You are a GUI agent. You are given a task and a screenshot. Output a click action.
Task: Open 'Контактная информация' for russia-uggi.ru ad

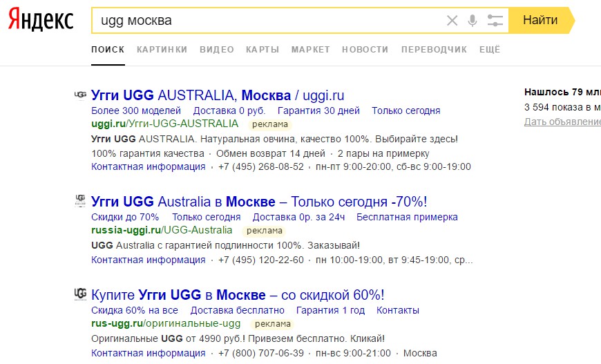coord(149,260)
